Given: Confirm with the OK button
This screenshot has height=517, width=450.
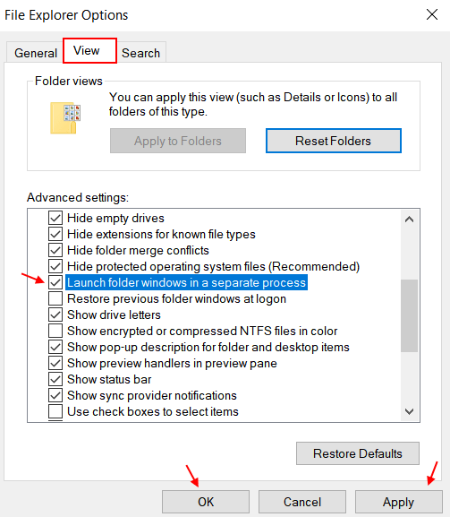Looking at the screenshot, I should pyautogui.click(x=206, y=502).
